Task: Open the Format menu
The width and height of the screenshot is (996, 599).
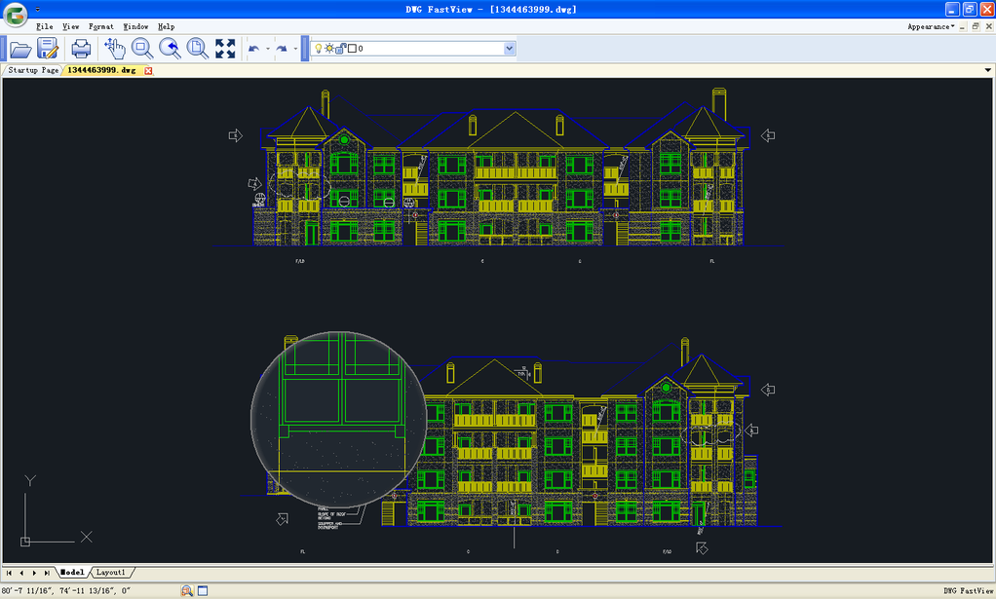Action: (101, 26)
